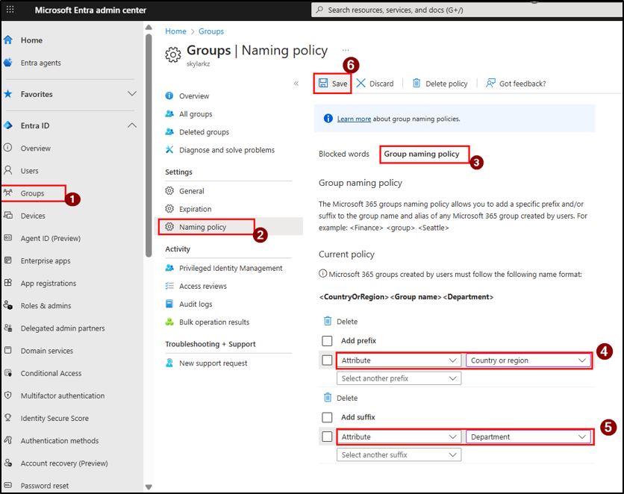The height and width of the screenshot is (494, 624).
Task: Collapse the Groups menu with double-chevron icon
Action: coord(296,84)
